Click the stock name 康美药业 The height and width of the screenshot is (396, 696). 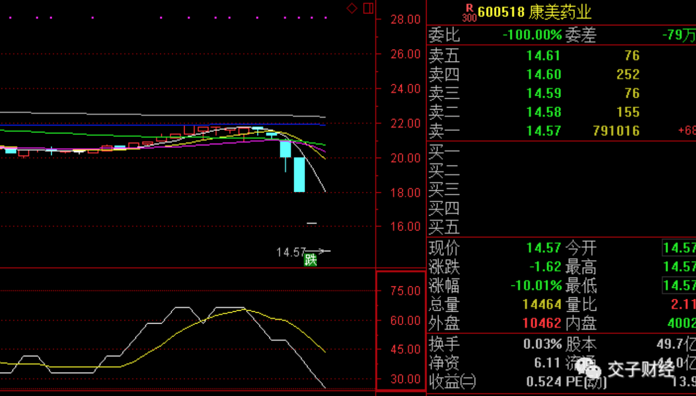click(x=560, y=12)
